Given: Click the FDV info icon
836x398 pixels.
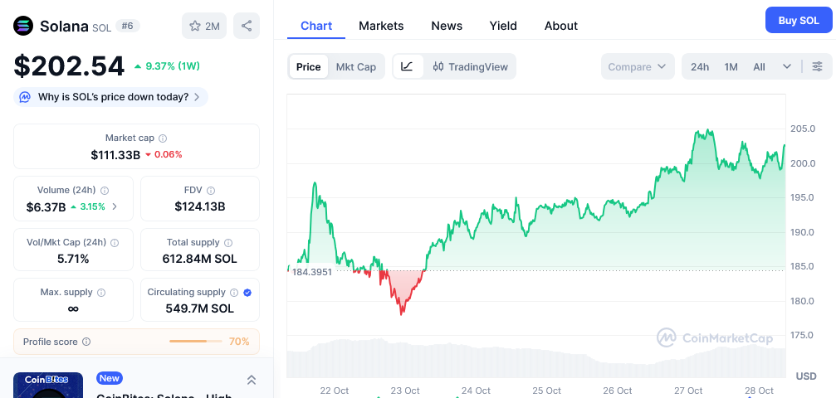Looking at the screenshot, I should (211, 191).
